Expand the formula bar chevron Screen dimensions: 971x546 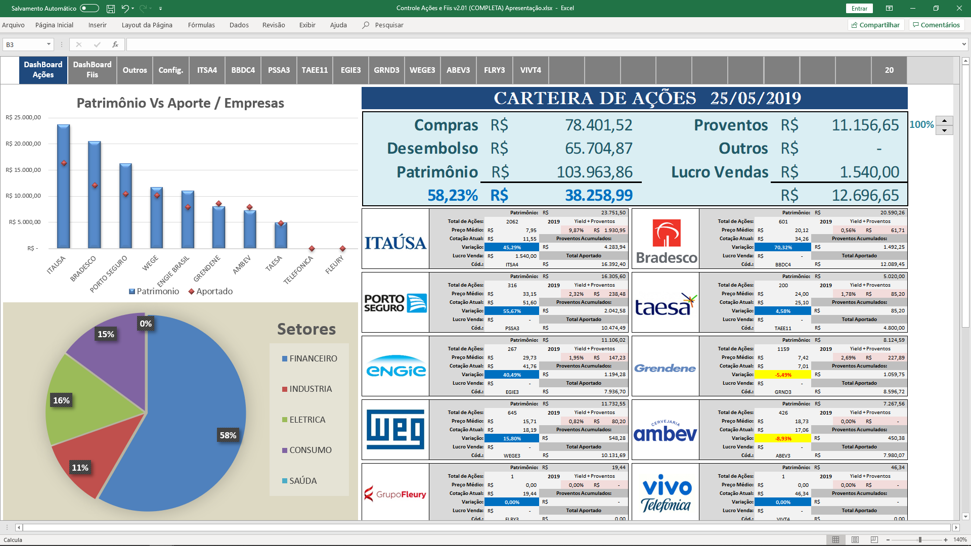click(964, 44)
